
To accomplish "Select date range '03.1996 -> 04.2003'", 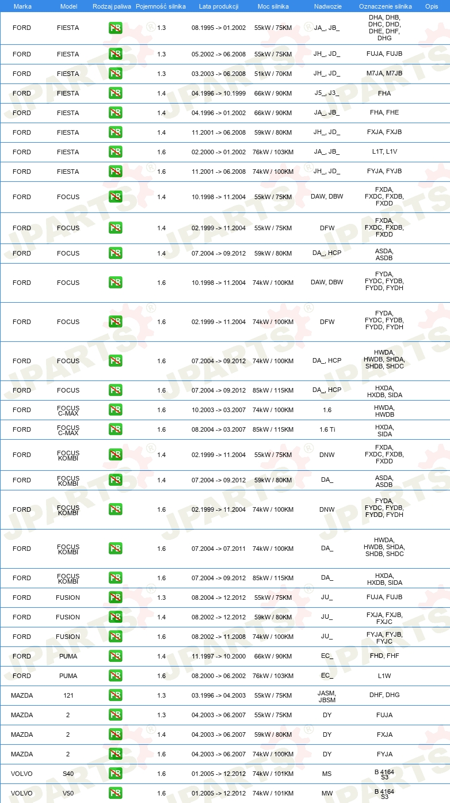I will pos(219,695).
